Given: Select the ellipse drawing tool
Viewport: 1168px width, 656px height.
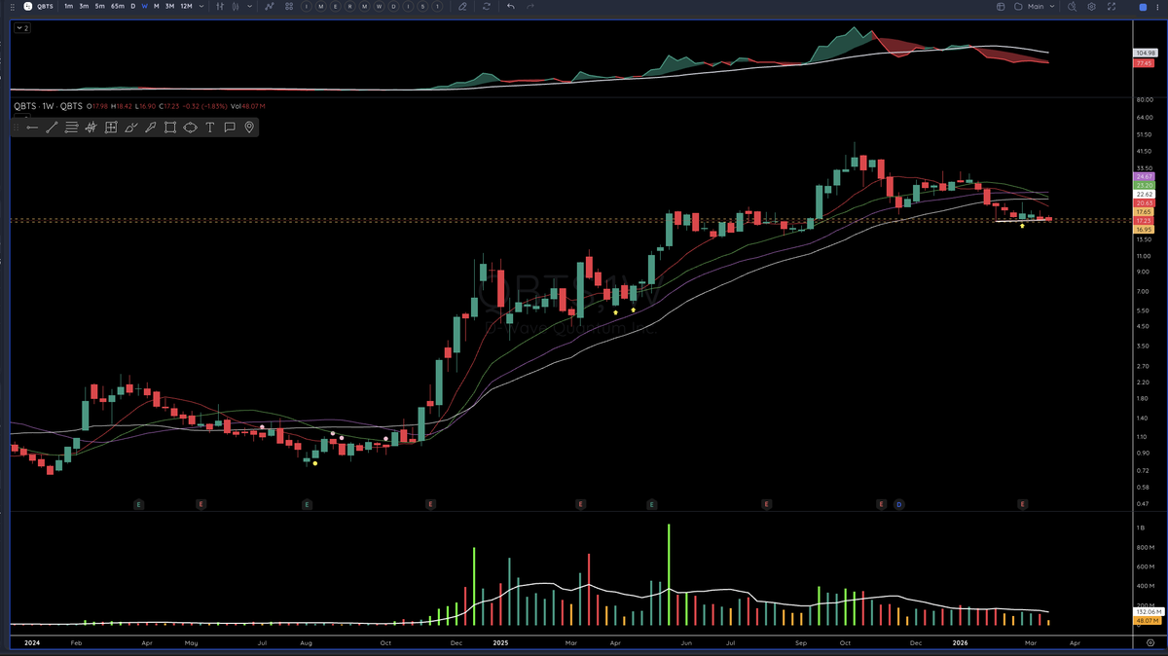Looking at the screenshot, I should click(x=190, y=128).
